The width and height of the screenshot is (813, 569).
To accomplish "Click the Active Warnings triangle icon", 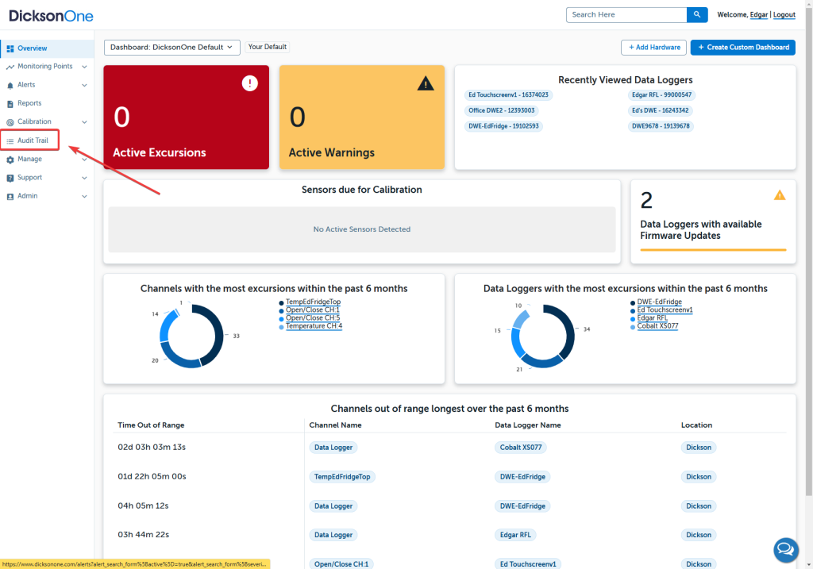I will [426, 83].
